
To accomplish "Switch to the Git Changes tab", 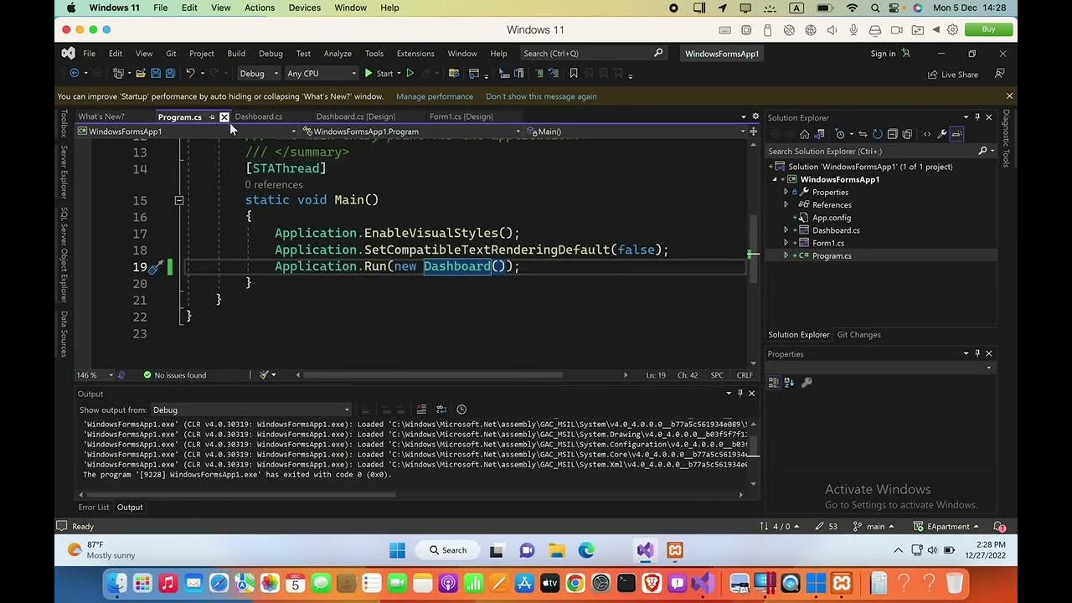I will (x=858, y=335).
